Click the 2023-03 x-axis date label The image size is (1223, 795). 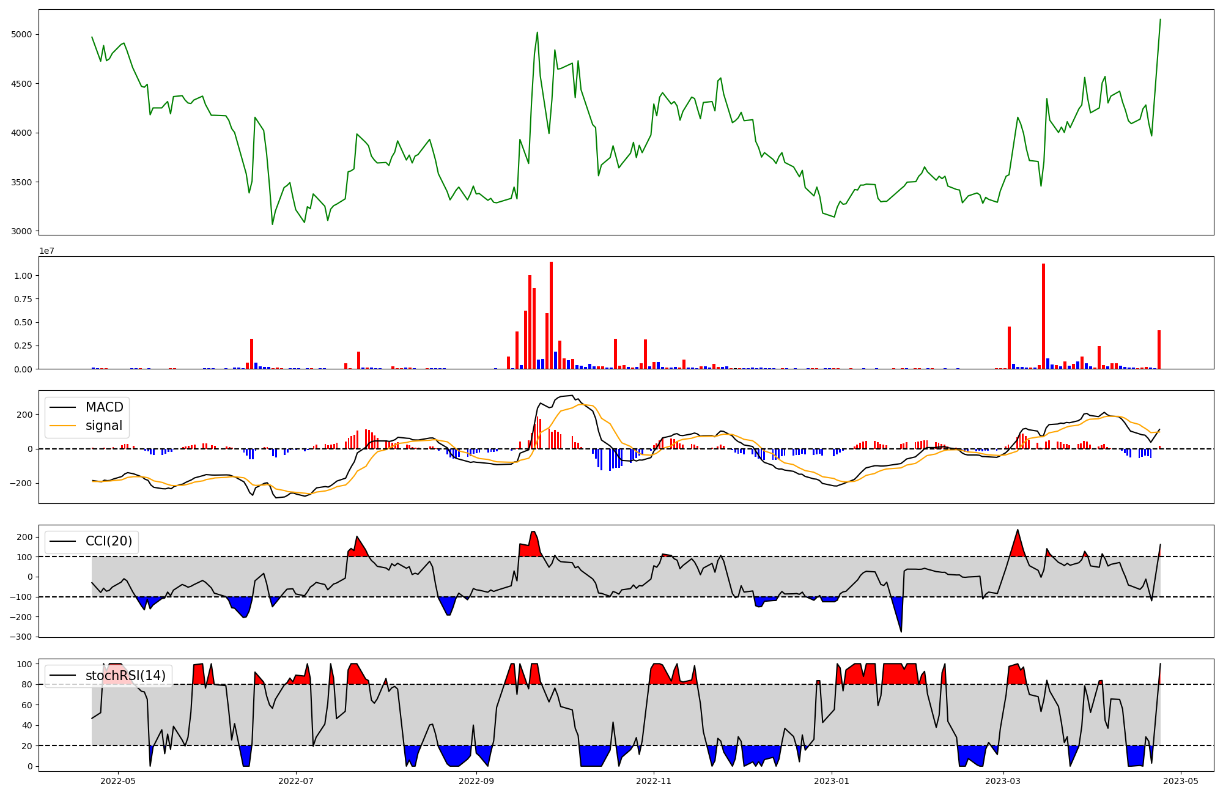(x=1004, y=780)
